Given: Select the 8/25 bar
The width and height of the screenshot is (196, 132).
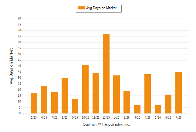Looking at the screenshot, I should pyautogui.click(x=65, y=96).
